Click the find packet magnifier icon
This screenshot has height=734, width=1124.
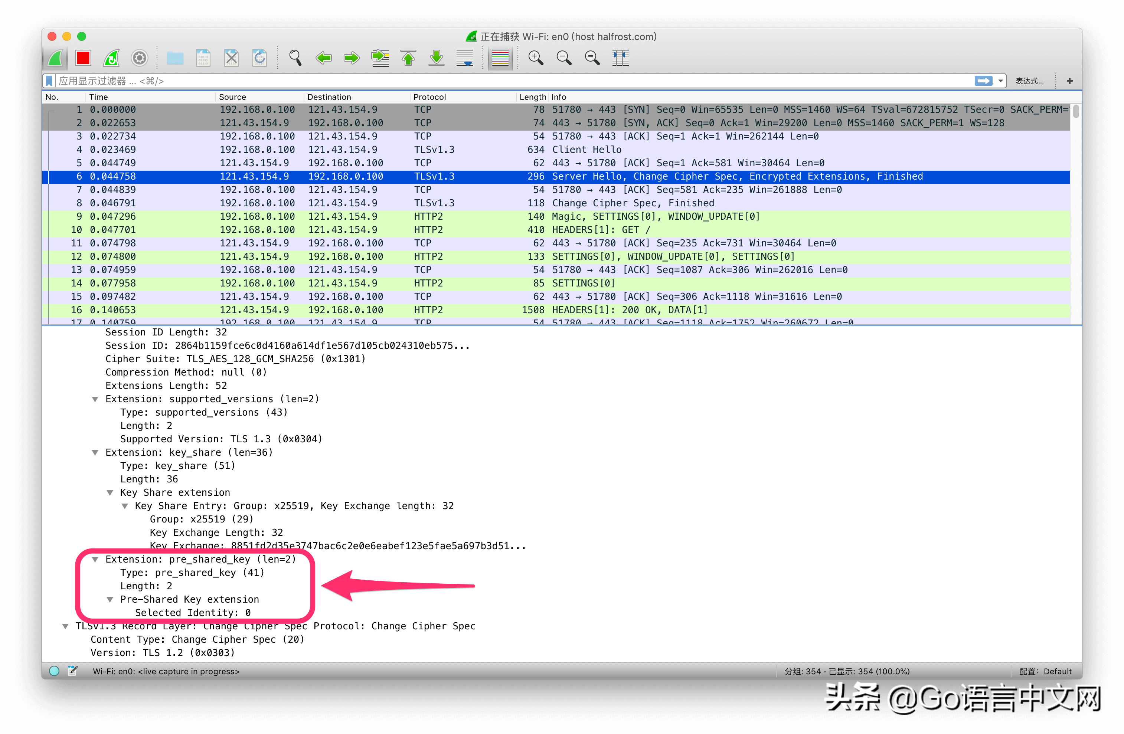(x=295, y=58)
